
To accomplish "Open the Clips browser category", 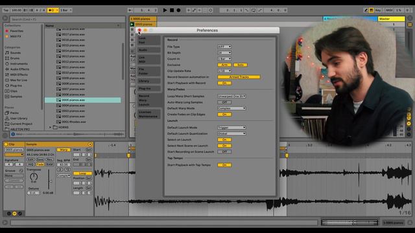I will point(14,91).
